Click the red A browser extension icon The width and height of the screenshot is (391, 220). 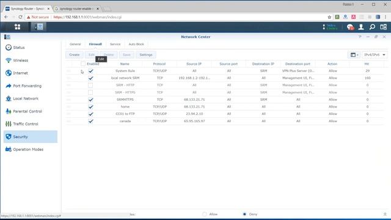[353, 17]
